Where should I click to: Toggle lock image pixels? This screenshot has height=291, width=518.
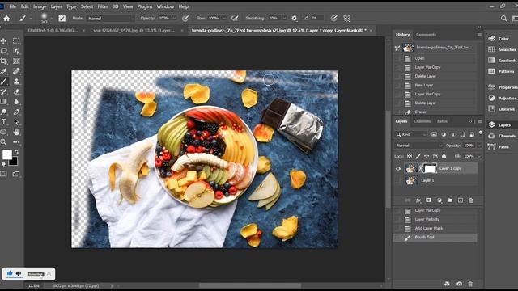(418, 156)
